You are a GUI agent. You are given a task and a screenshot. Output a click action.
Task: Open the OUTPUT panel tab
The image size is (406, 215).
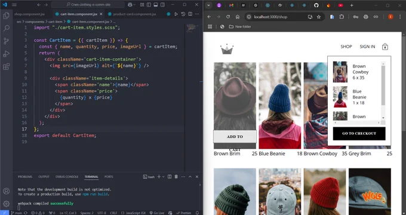click(44, 177)
